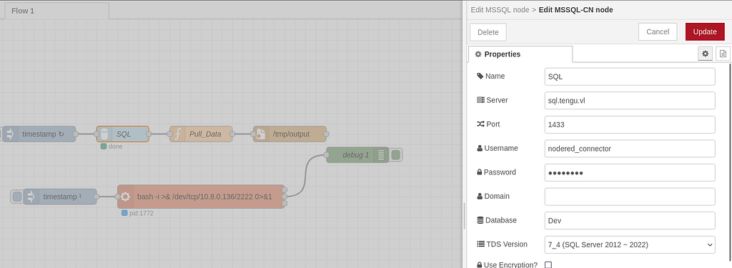Click lower timestamp node arrow icon
Screen dimensions: 732x268
31,197
